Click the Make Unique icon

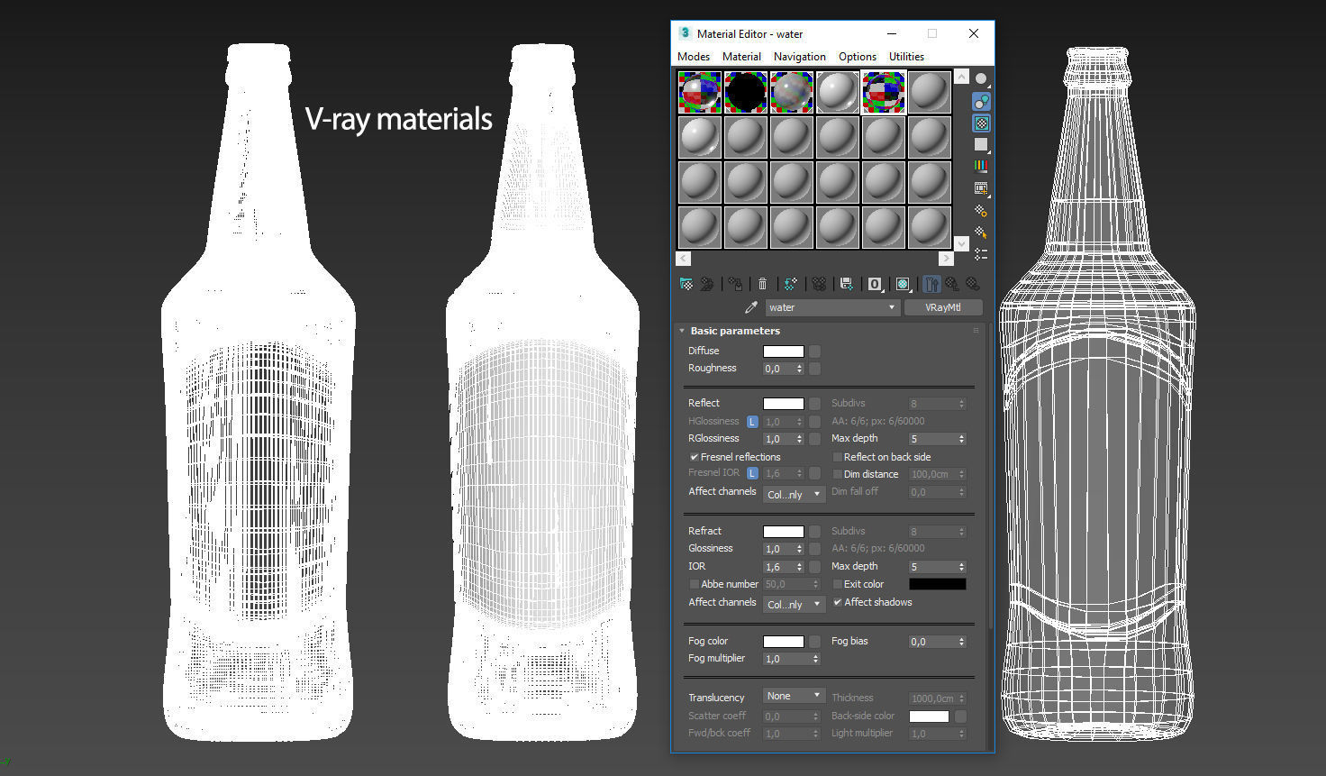coord(819,284)
